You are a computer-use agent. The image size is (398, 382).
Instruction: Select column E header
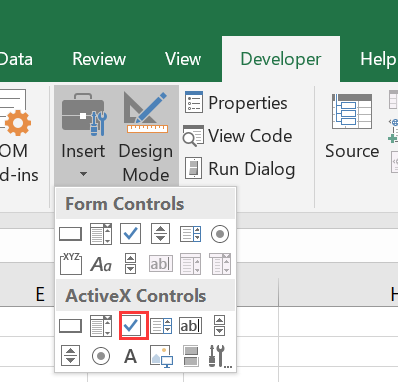click(40, 295)
